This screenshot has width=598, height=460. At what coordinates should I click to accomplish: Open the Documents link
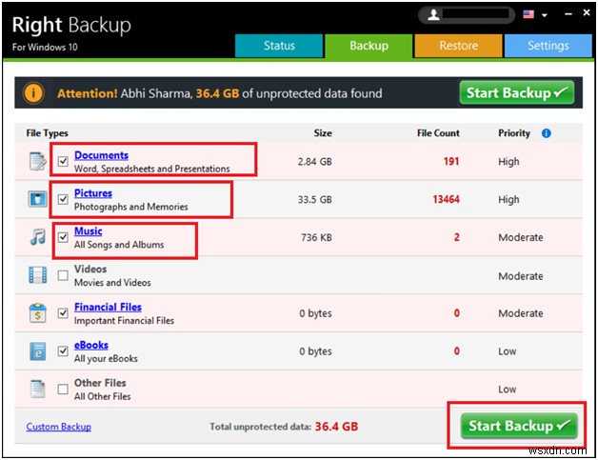[101, 155]
